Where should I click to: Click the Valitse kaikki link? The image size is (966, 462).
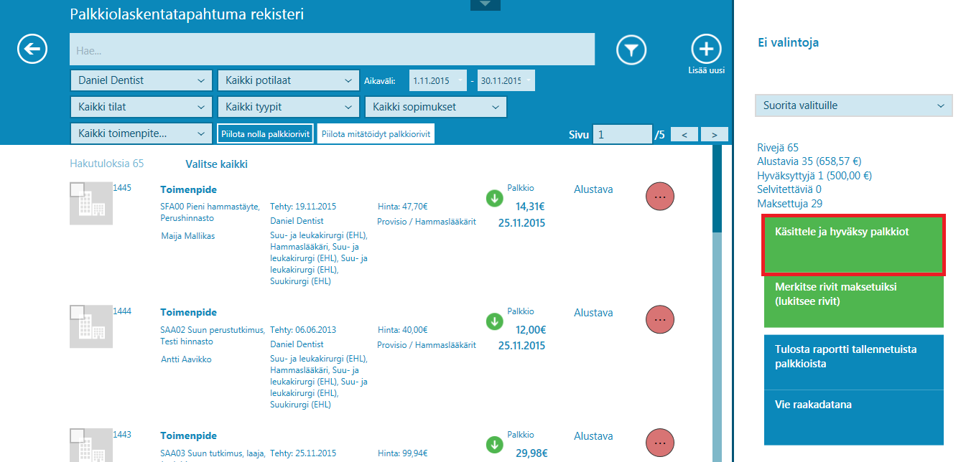click(216, 164)
